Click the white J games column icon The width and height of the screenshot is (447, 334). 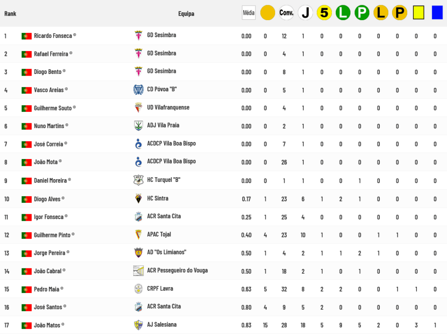(305, 13)
